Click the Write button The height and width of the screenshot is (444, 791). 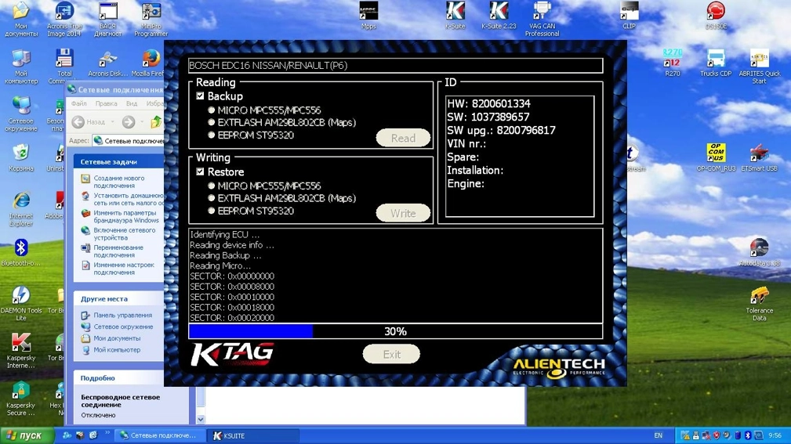click(403, 213)
